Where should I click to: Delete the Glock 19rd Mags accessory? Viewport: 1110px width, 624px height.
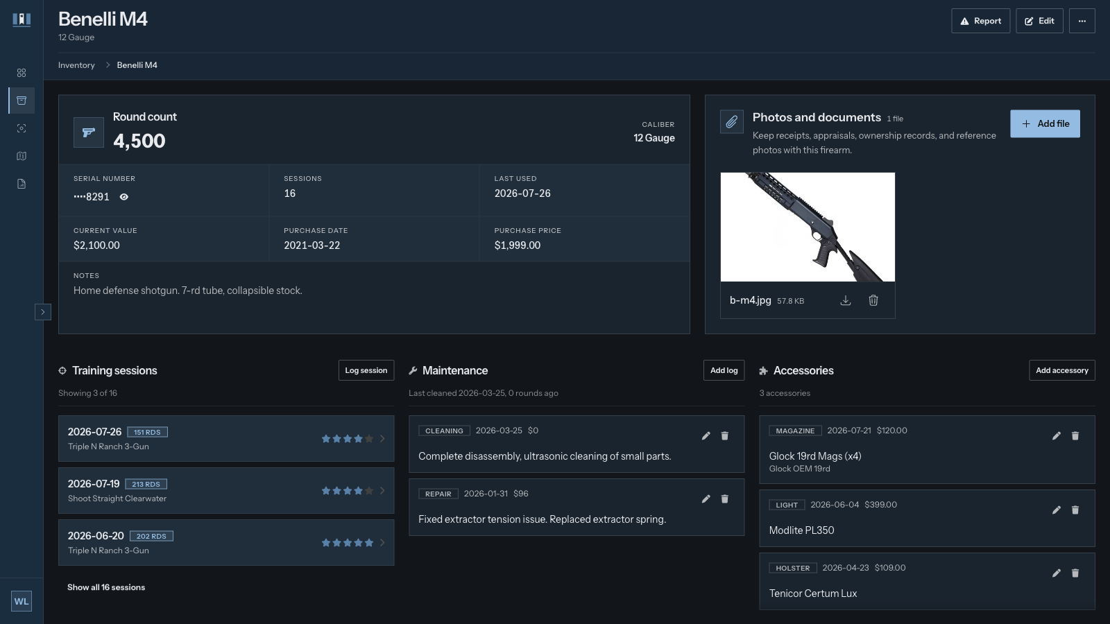(x=1075, y=436)
